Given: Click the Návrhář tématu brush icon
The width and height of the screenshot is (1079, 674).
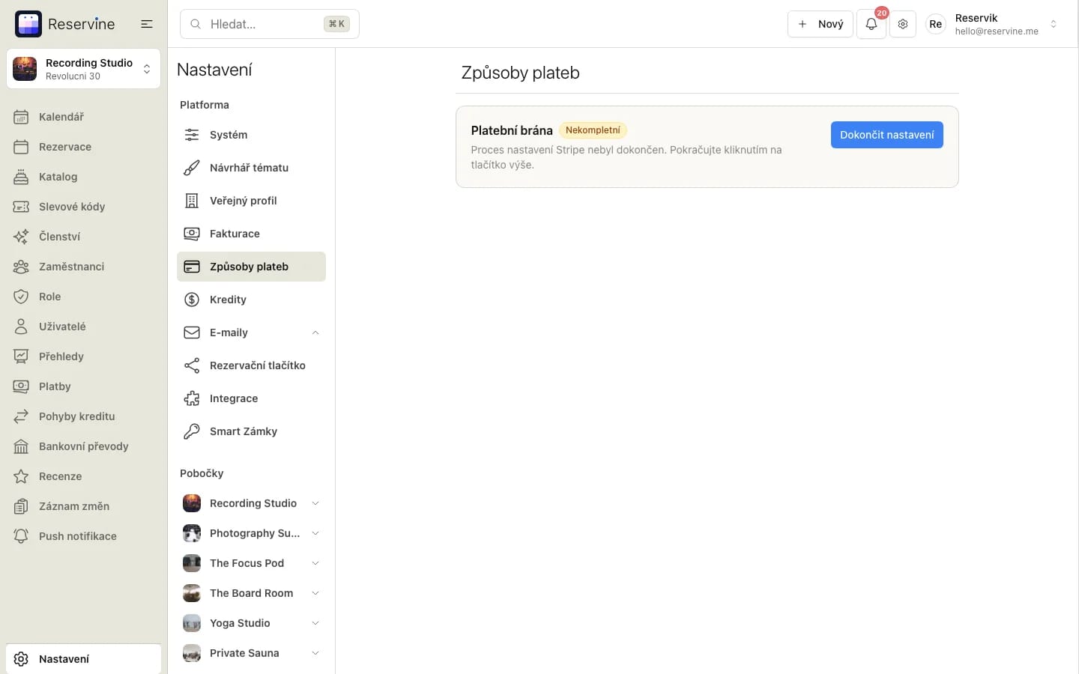Looking at the screenshot, I should 192,168.
